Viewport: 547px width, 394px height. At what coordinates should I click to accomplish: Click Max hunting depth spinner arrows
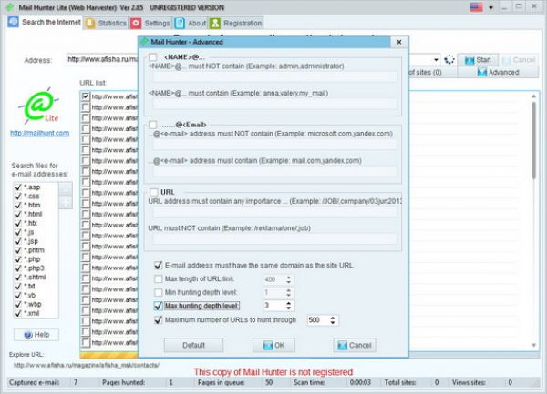[x=288, y=306]
